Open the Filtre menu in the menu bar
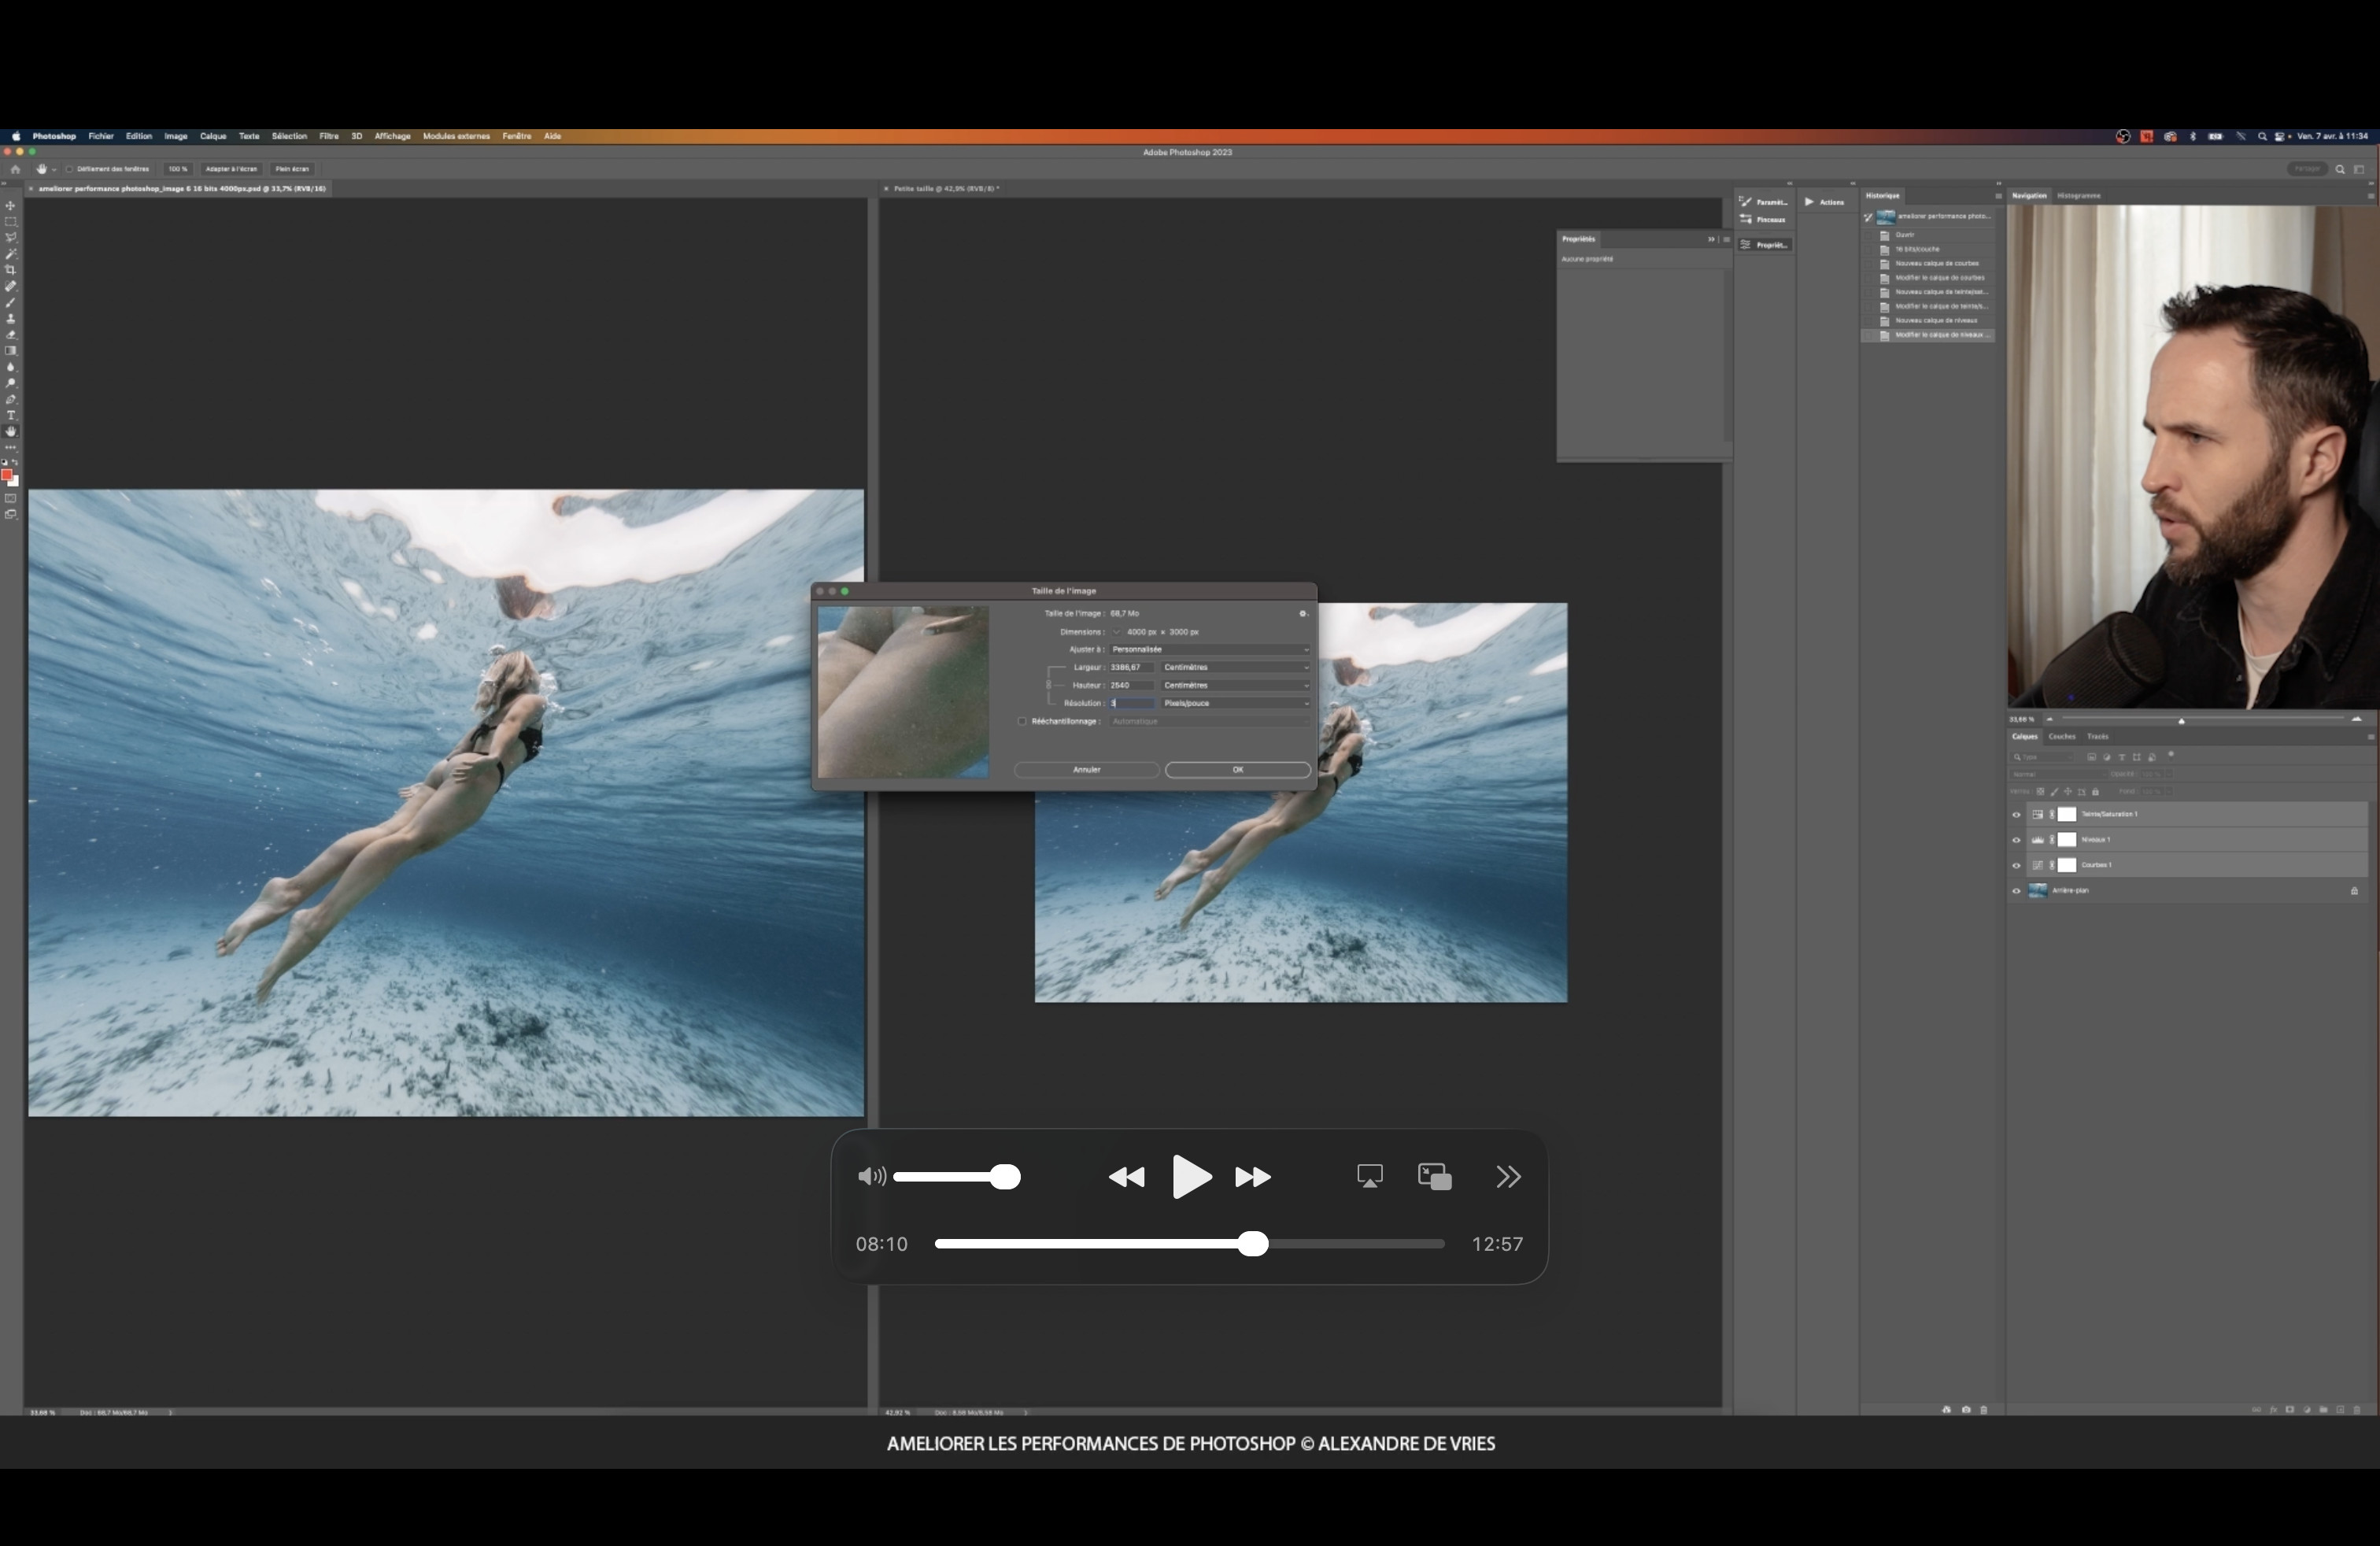This screenshot has height=1546, width=2380. (328, 136)
